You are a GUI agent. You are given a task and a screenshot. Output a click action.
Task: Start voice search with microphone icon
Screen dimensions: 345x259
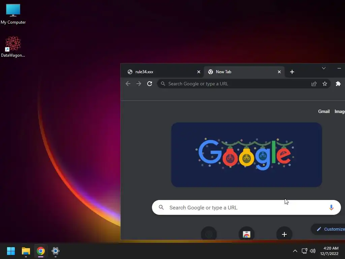[331, 207]
